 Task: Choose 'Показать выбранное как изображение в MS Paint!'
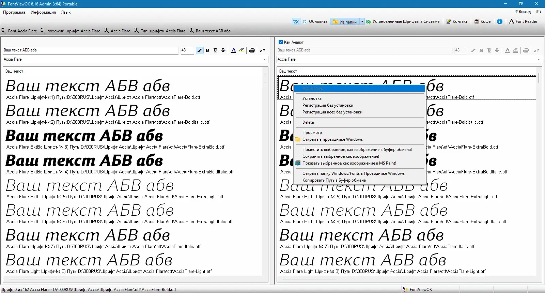pyautogui.click(x=360, y=163)
